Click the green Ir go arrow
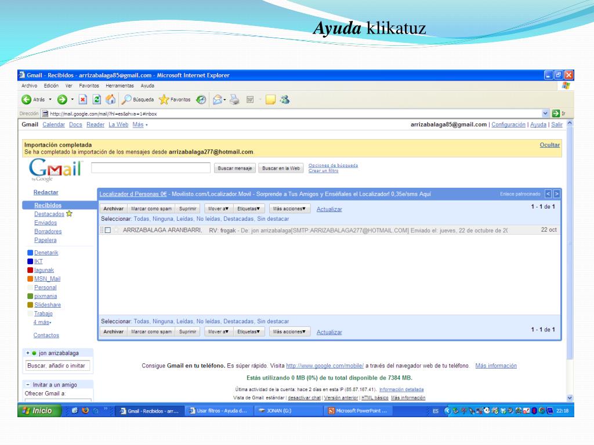594x445 pixels. click(x=556, y=113)
